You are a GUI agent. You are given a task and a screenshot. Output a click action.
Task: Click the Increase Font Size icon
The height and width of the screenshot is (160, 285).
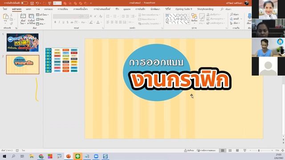click(91, 16)
